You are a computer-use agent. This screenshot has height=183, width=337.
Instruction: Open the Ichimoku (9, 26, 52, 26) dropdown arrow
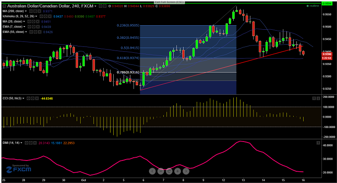click(37, 16)
